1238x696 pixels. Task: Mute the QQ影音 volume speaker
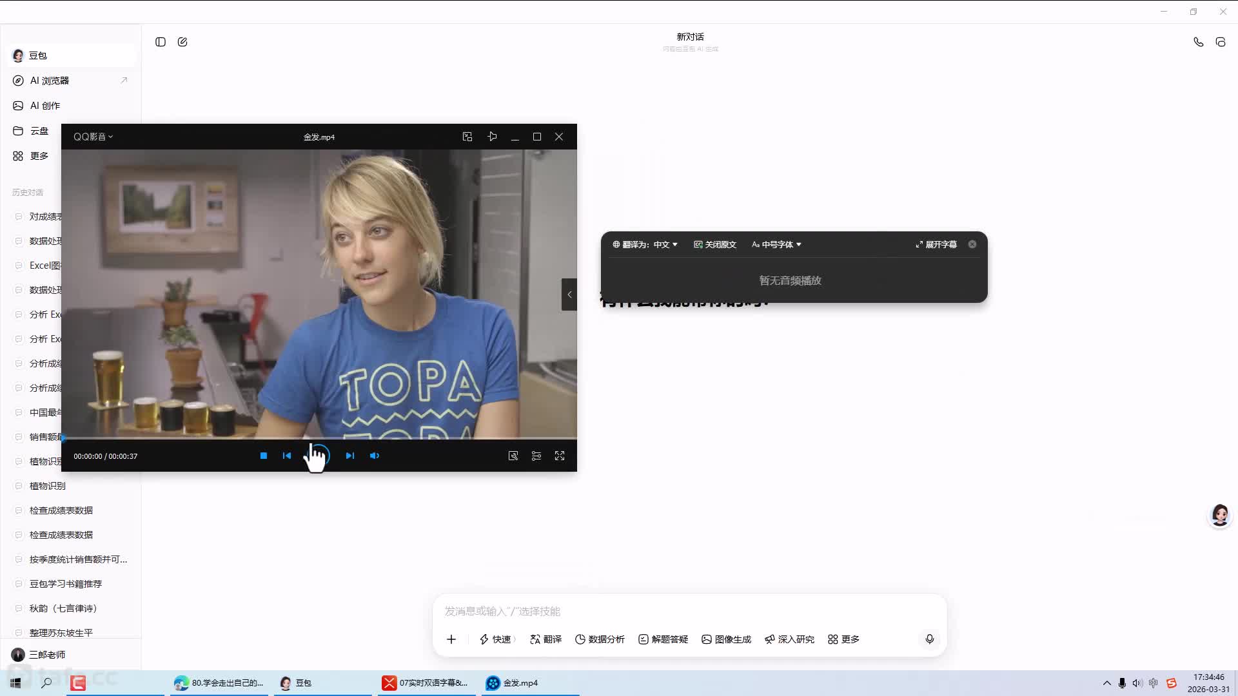click(374, 456)
